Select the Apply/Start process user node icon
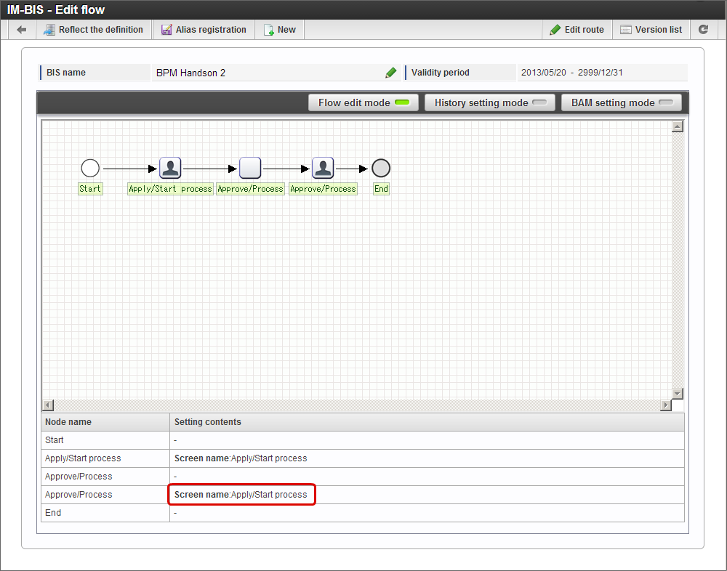This screenshot has width=727, height=571. [170, 169]
